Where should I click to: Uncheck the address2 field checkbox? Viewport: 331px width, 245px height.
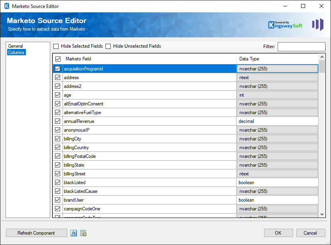point(57,86)
